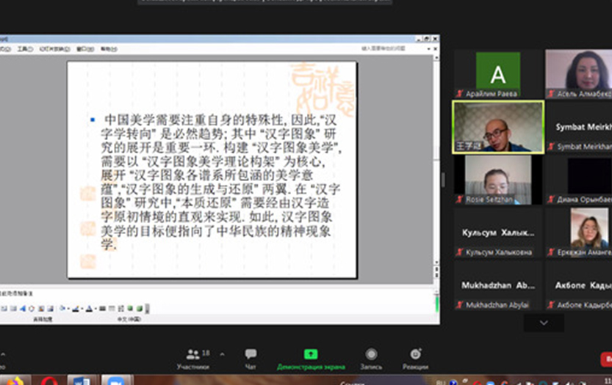The width and height of the screenshot is (612, 385).
Task: Click participant tile with green letter A avatar
Action: coord(497,74)
